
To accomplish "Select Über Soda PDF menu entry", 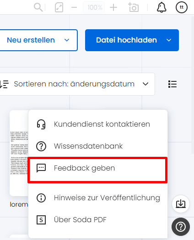I will click(98, 220).
